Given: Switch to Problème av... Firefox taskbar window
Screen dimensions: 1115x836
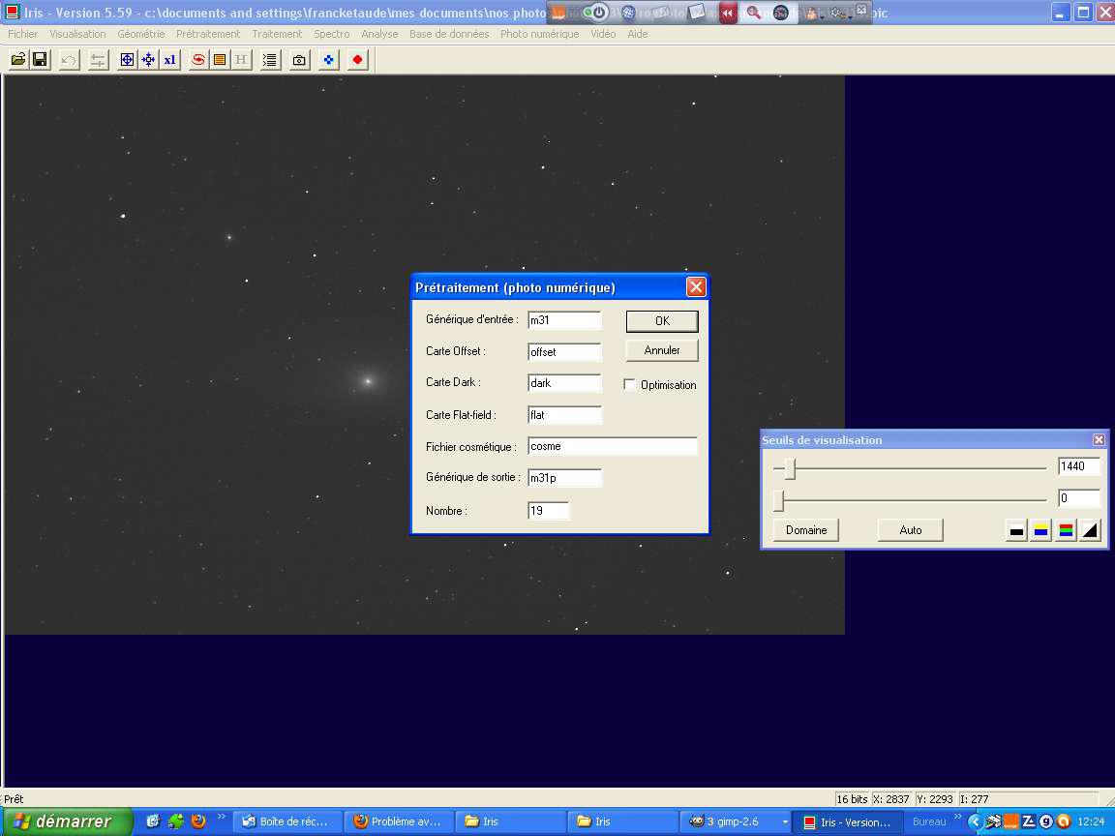Looking at the screenshot, I should 400,821.
